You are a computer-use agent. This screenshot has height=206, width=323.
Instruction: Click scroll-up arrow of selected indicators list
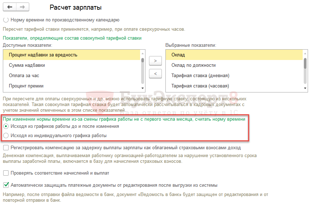coord(305,54)
